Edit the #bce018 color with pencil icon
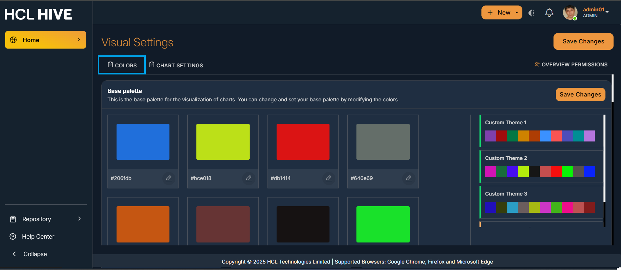 click(x=249, y=178)
